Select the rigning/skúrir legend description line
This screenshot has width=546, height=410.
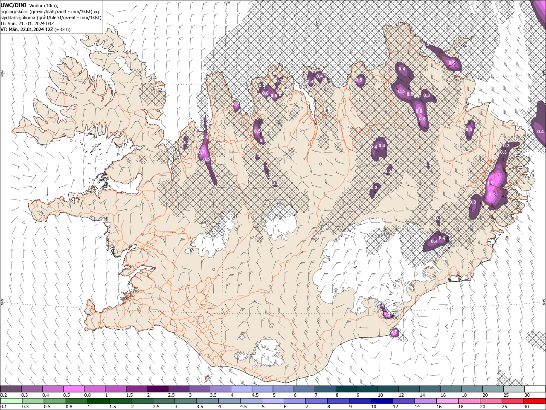click(50, 11)
